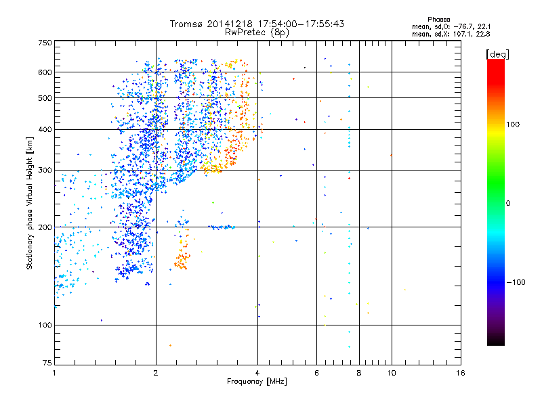
Task: Click the y-axis '600' tick label
Action: pyautogui.click(x=45, y=72)
